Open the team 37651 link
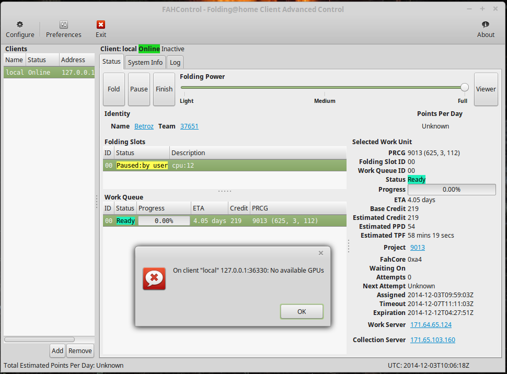Image resolution: width=507 pixels, height=374 pixels. coord(189,126)
